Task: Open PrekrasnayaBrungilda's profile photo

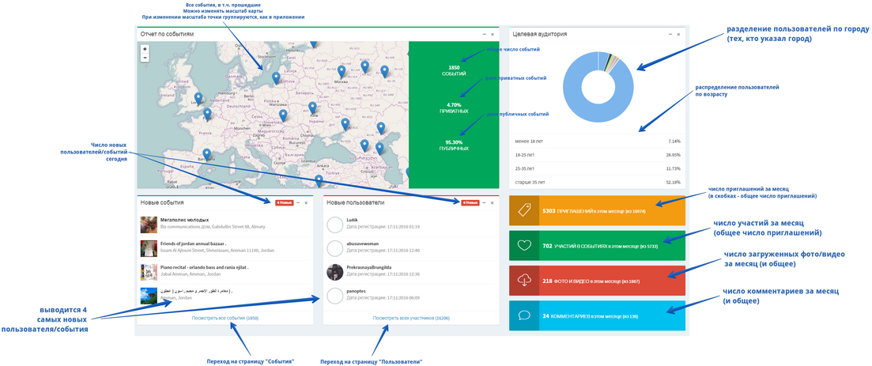Action: pyautogui.click(x=334, y=272)
